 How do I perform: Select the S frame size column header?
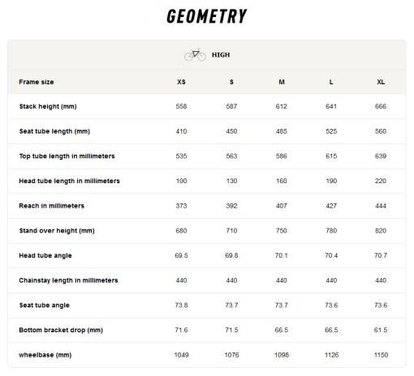(x=231, y=82)
